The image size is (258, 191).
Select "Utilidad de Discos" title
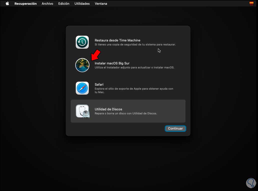coord(108,109)
